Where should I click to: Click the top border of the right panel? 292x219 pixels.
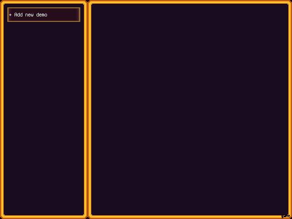190,2
